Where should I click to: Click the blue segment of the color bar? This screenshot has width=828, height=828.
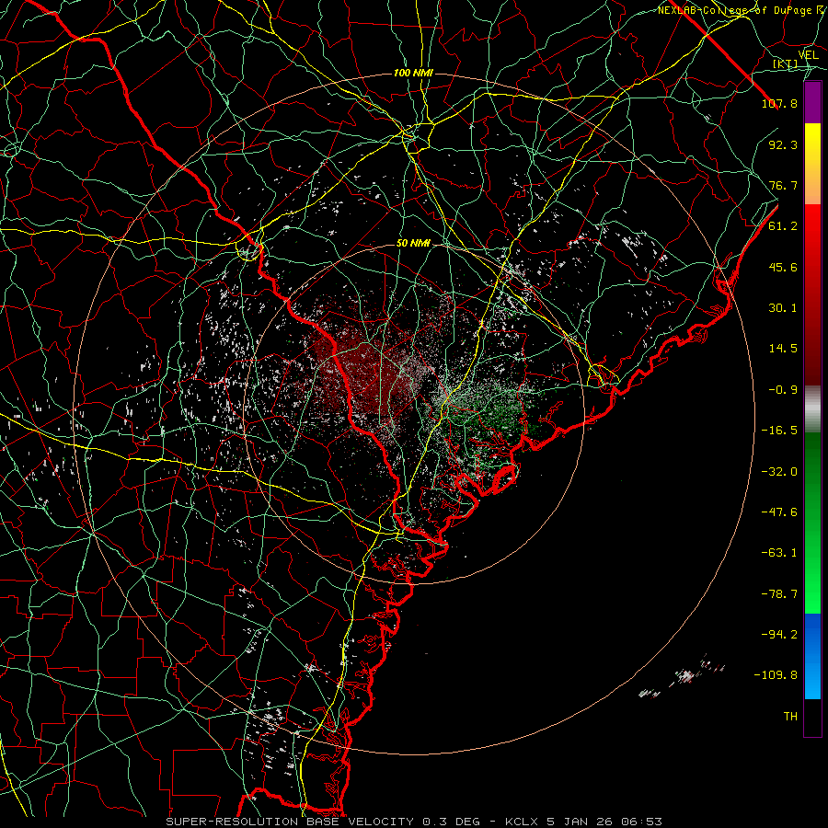[812, 656]
